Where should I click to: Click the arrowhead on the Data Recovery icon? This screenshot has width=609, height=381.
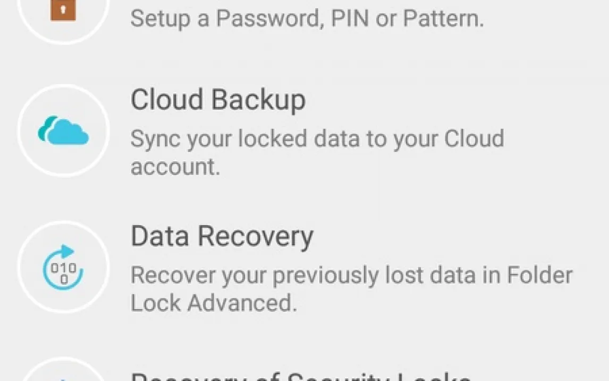[x=67, y=251]
